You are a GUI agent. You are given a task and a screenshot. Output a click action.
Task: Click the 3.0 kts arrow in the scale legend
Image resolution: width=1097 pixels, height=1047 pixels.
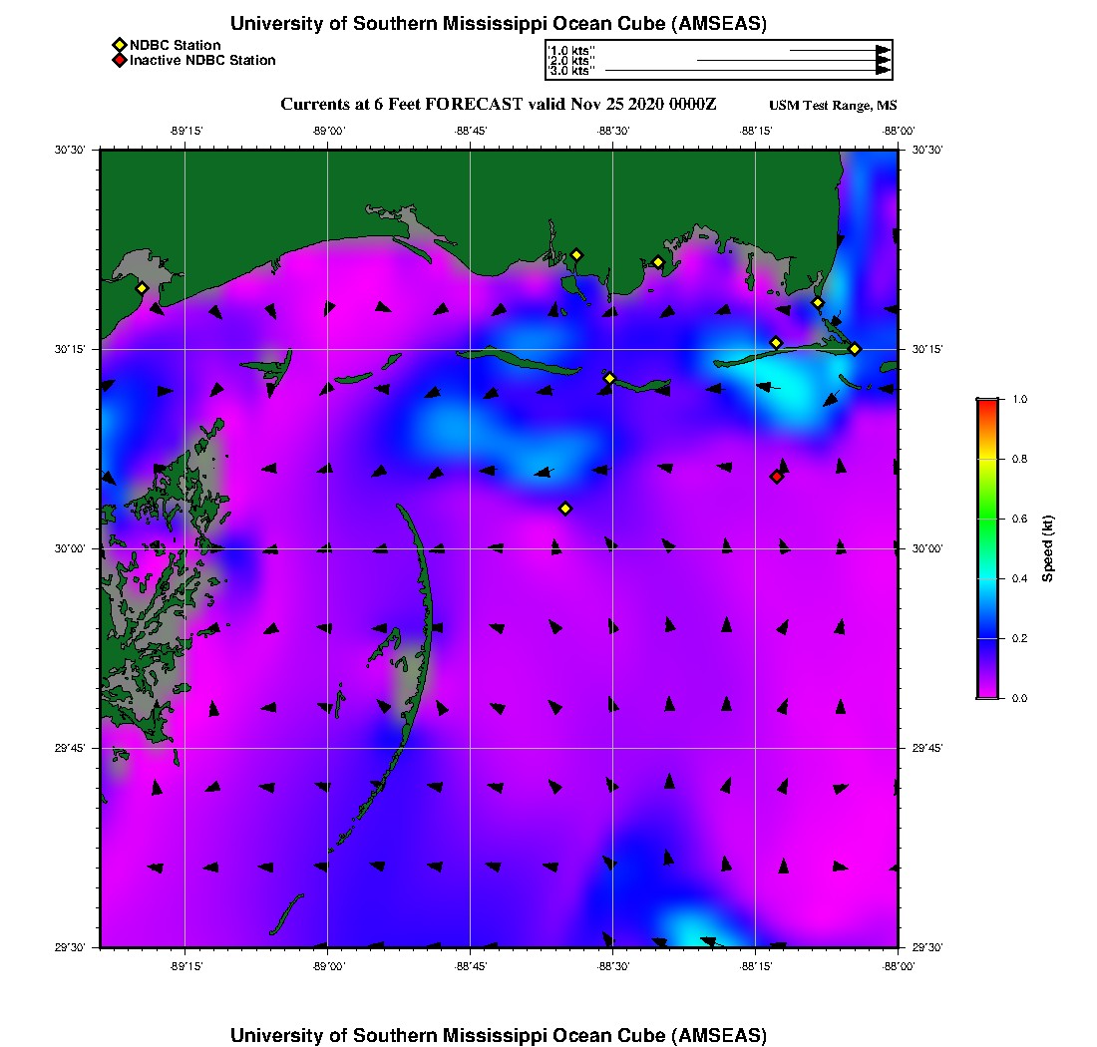(746, 71)
